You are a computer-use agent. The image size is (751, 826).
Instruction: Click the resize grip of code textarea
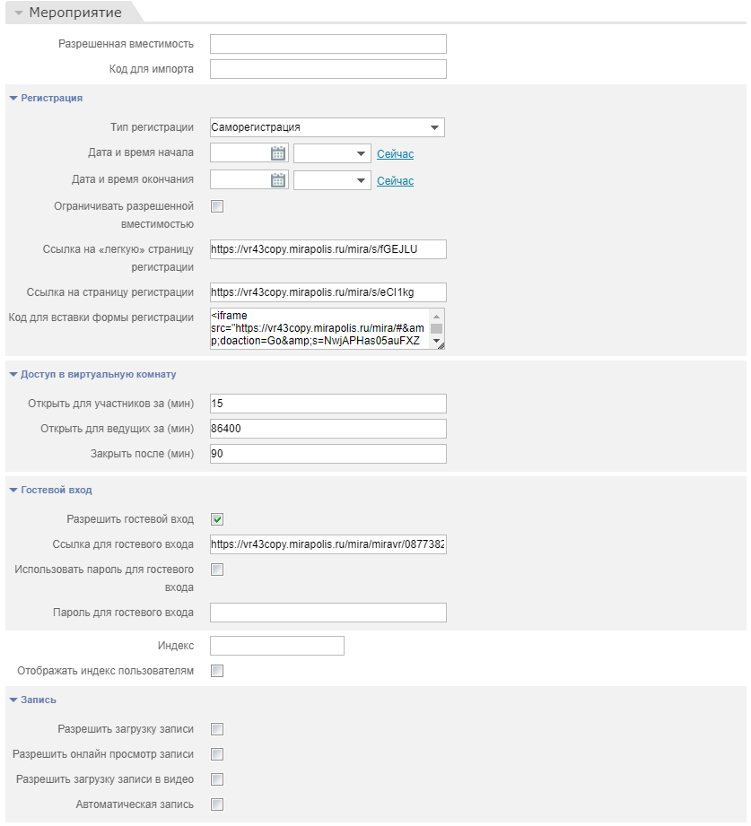click(441, 345)
